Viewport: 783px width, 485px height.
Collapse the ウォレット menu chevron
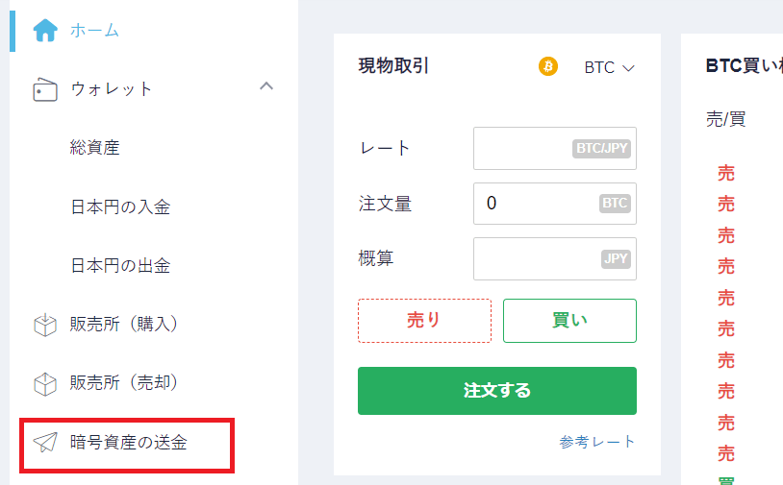266,86
